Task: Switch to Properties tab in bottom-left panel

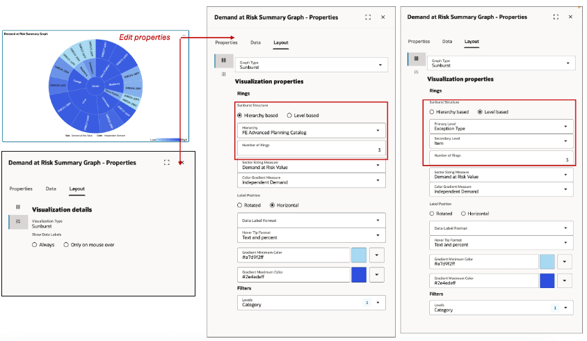Action: [21, 189]
